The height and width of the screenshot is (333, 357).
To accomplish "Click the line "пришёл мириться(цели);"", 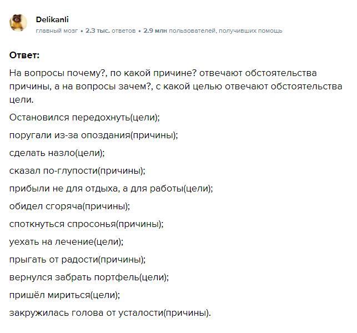I will click(x=64, y=295).
